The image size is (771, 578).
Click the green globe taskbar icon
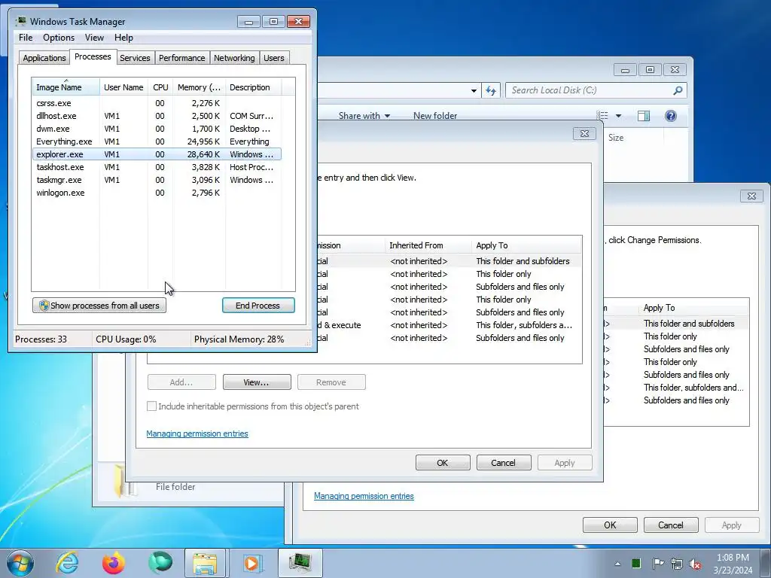tap(160, 563)
